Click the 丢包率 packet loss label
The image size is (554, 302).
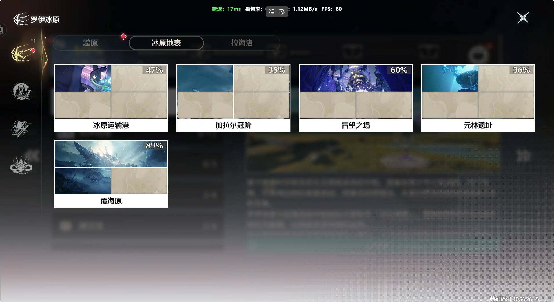tap(254, 9)
